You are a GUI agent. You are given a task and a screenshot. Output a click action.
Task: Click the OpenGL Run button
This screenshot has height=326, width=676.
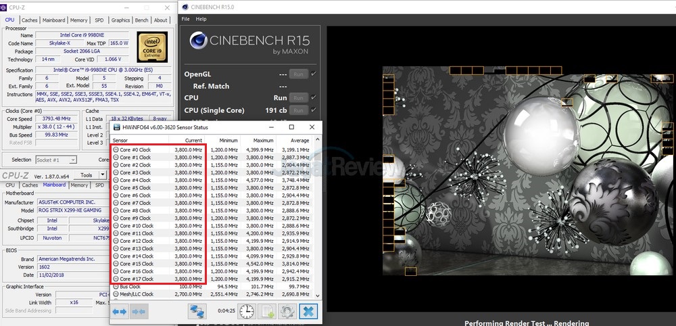click(x=298, y=74)
